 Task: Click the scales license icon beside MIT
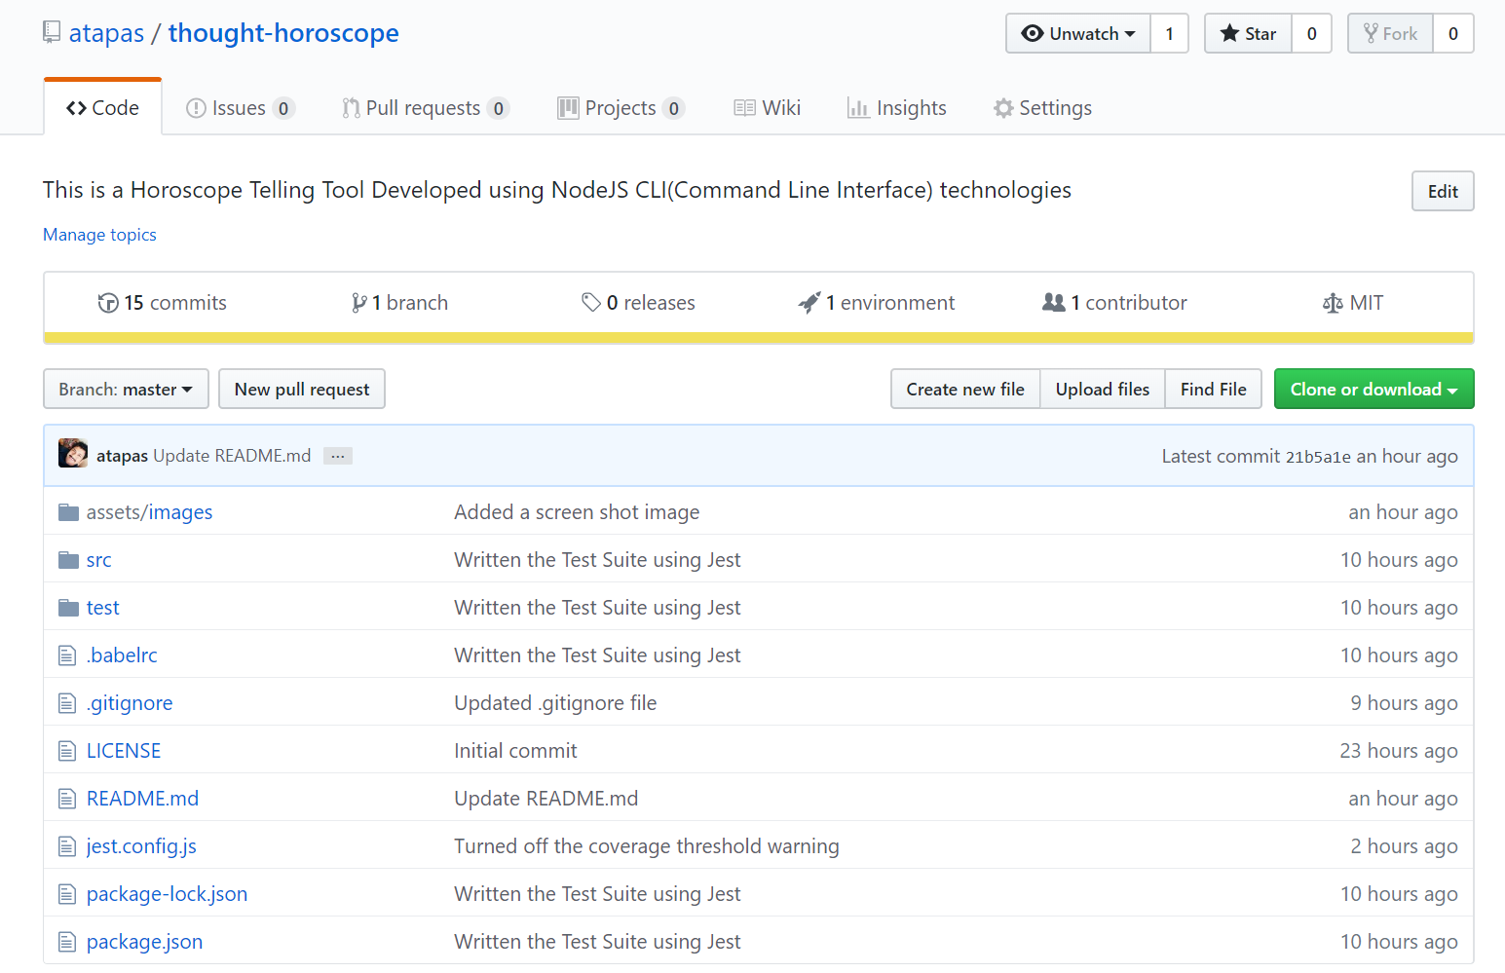point(1333,303)
